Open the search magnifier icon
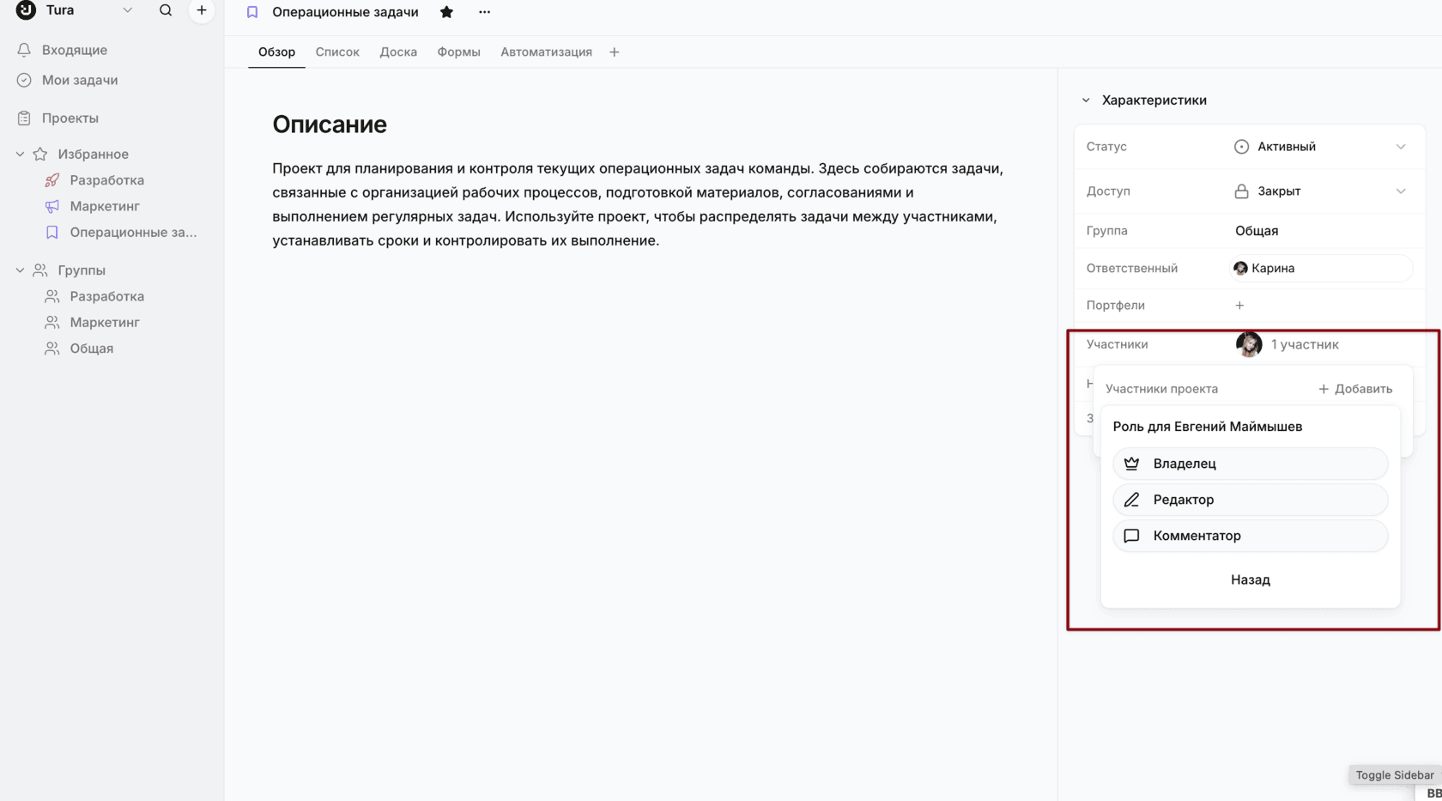This screenshot has height=801, width=1442. coord(166,10)
